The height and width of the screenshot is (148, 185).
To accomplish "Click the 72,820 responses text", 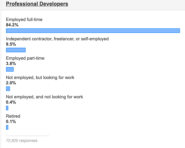I will (22, 141).
